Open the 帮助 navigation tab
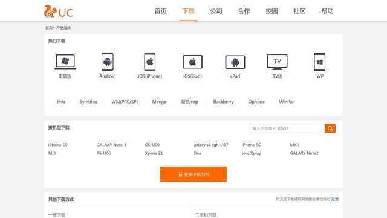Viewport: 387px width, 218px height. pos(327,11)
